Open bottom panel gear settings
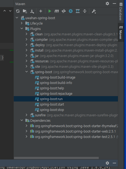The image size is (126, 169). click(x=107, y=163)
